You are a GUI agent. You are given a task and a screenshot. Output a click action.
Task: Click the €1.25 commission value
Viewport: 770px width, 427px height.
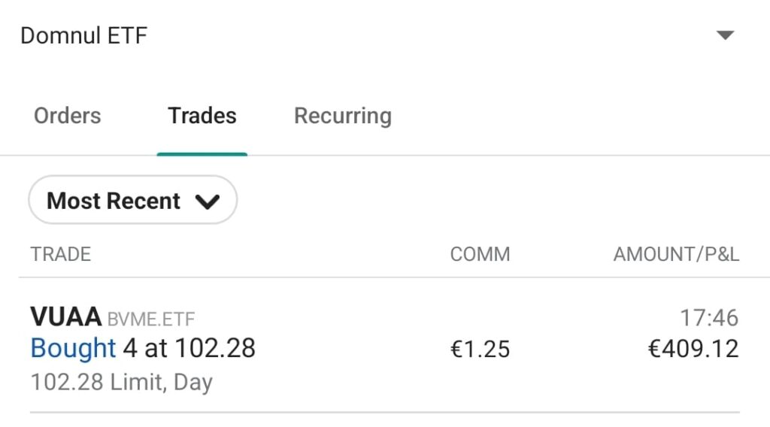[x=480, y=349]
